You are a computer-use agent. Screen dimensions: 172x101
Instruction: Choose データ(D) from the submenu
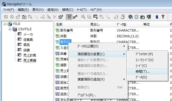point(147,77)
